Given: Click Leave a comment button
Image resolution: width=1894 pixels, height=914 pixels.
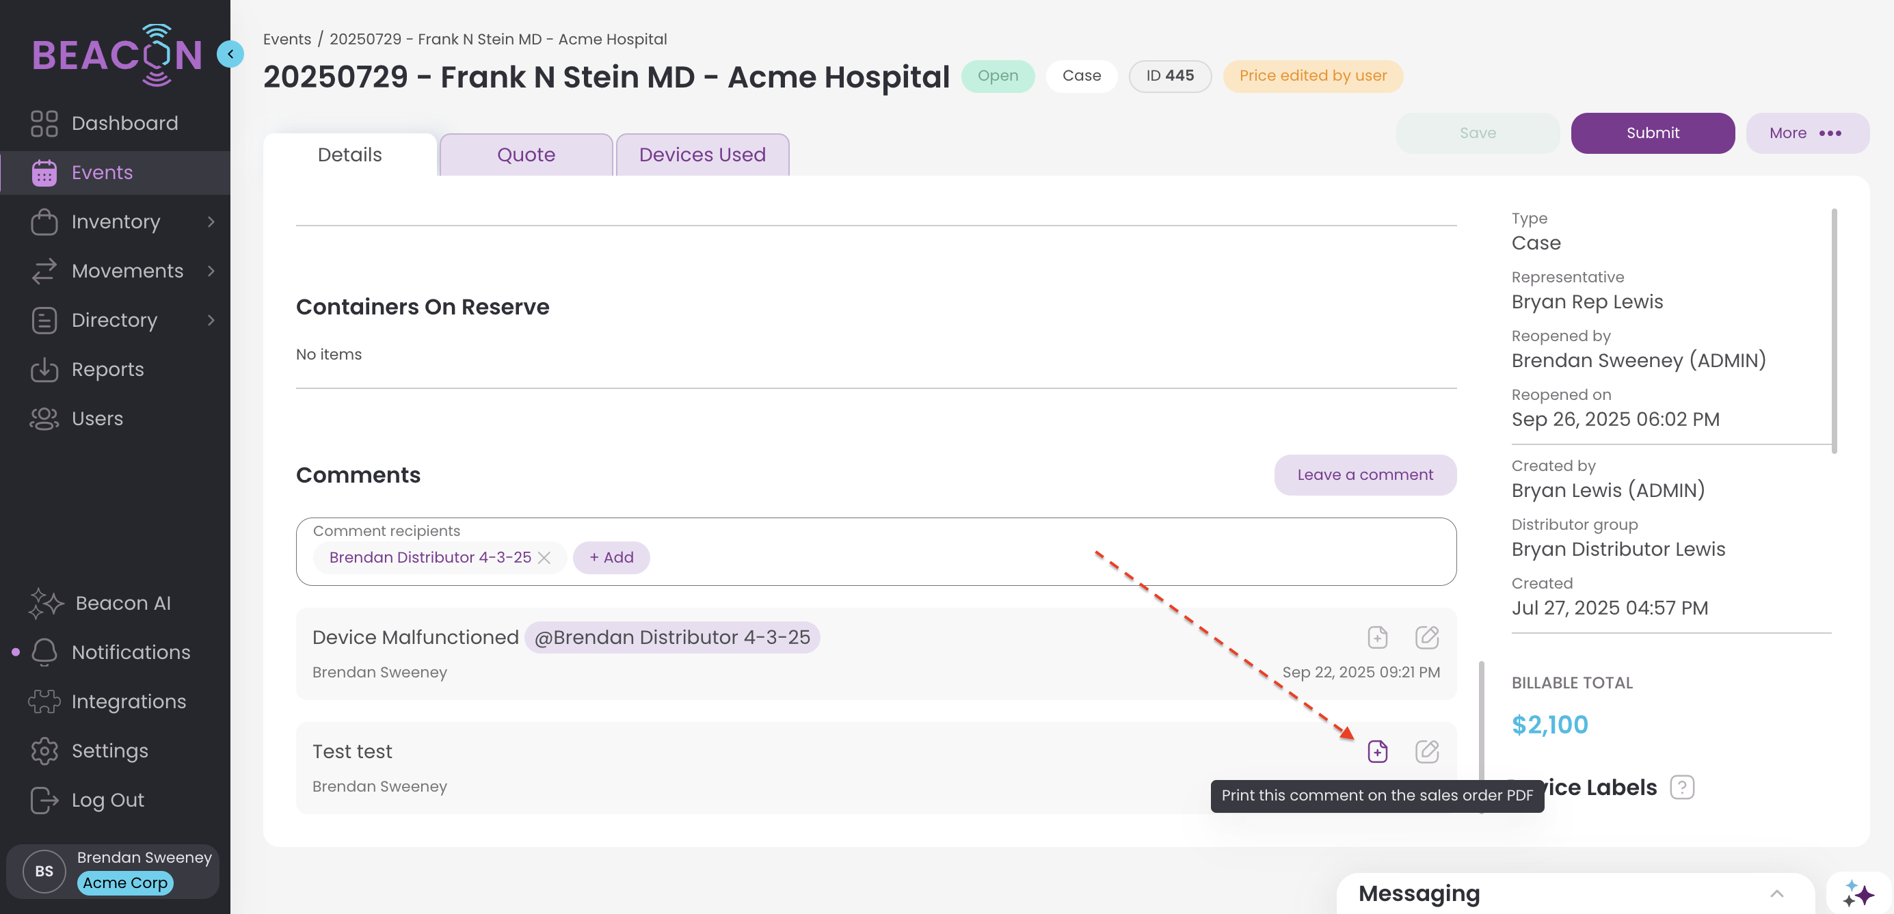Looking at the screenshot, I should click(1365, 474).
